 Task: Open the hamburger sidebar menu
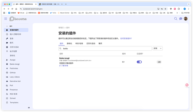6,19
